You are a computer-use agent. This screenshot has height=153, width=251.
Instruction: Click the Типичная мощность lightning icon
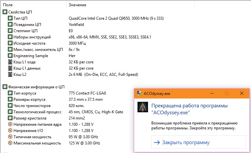[x=10, y=137]
